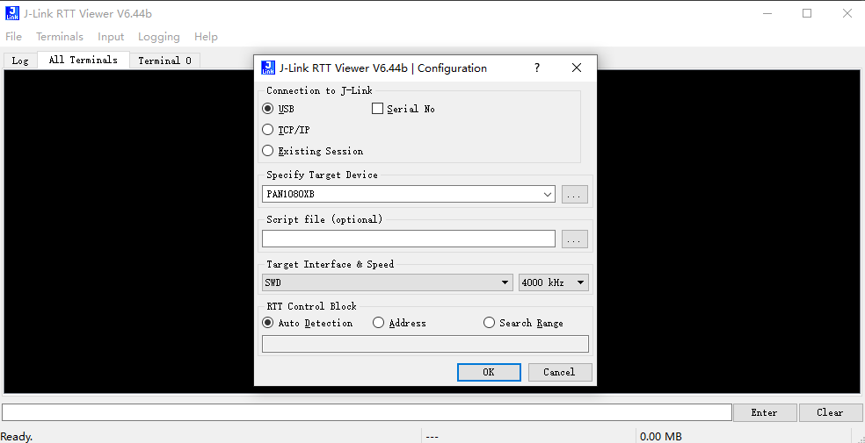
Task: Switch to the All Terminals tab
Action: (84, 60)
